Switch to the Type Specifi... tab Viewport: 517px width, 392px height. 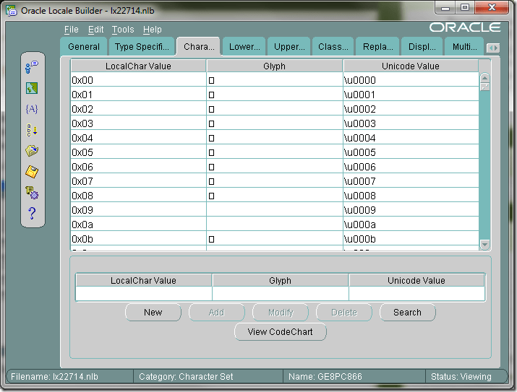pyautogui.click(x=142, y=47)
